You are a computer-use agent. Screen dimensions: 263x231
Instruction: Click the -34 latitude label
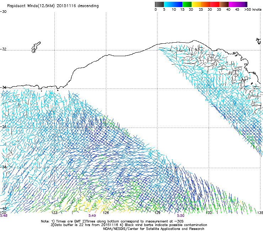[x=3, y=87]
